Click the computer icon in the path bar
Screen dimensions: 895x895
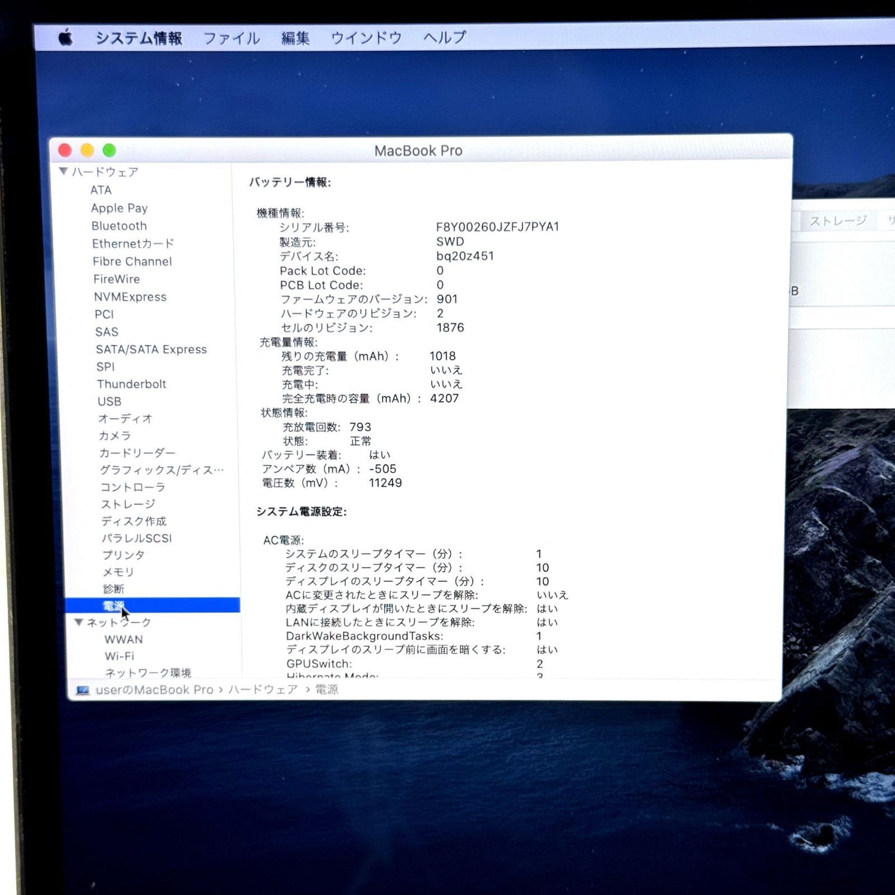tap(83, 690)
